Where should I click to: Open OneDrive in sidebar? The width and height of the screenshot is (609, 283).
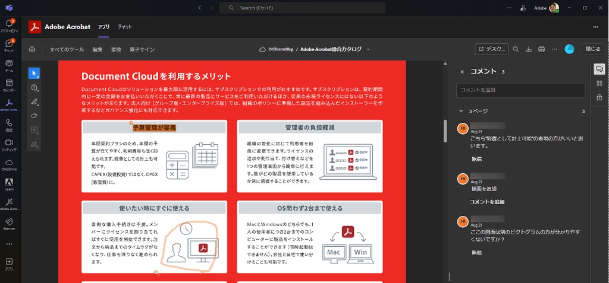click(x=10, y=164)
